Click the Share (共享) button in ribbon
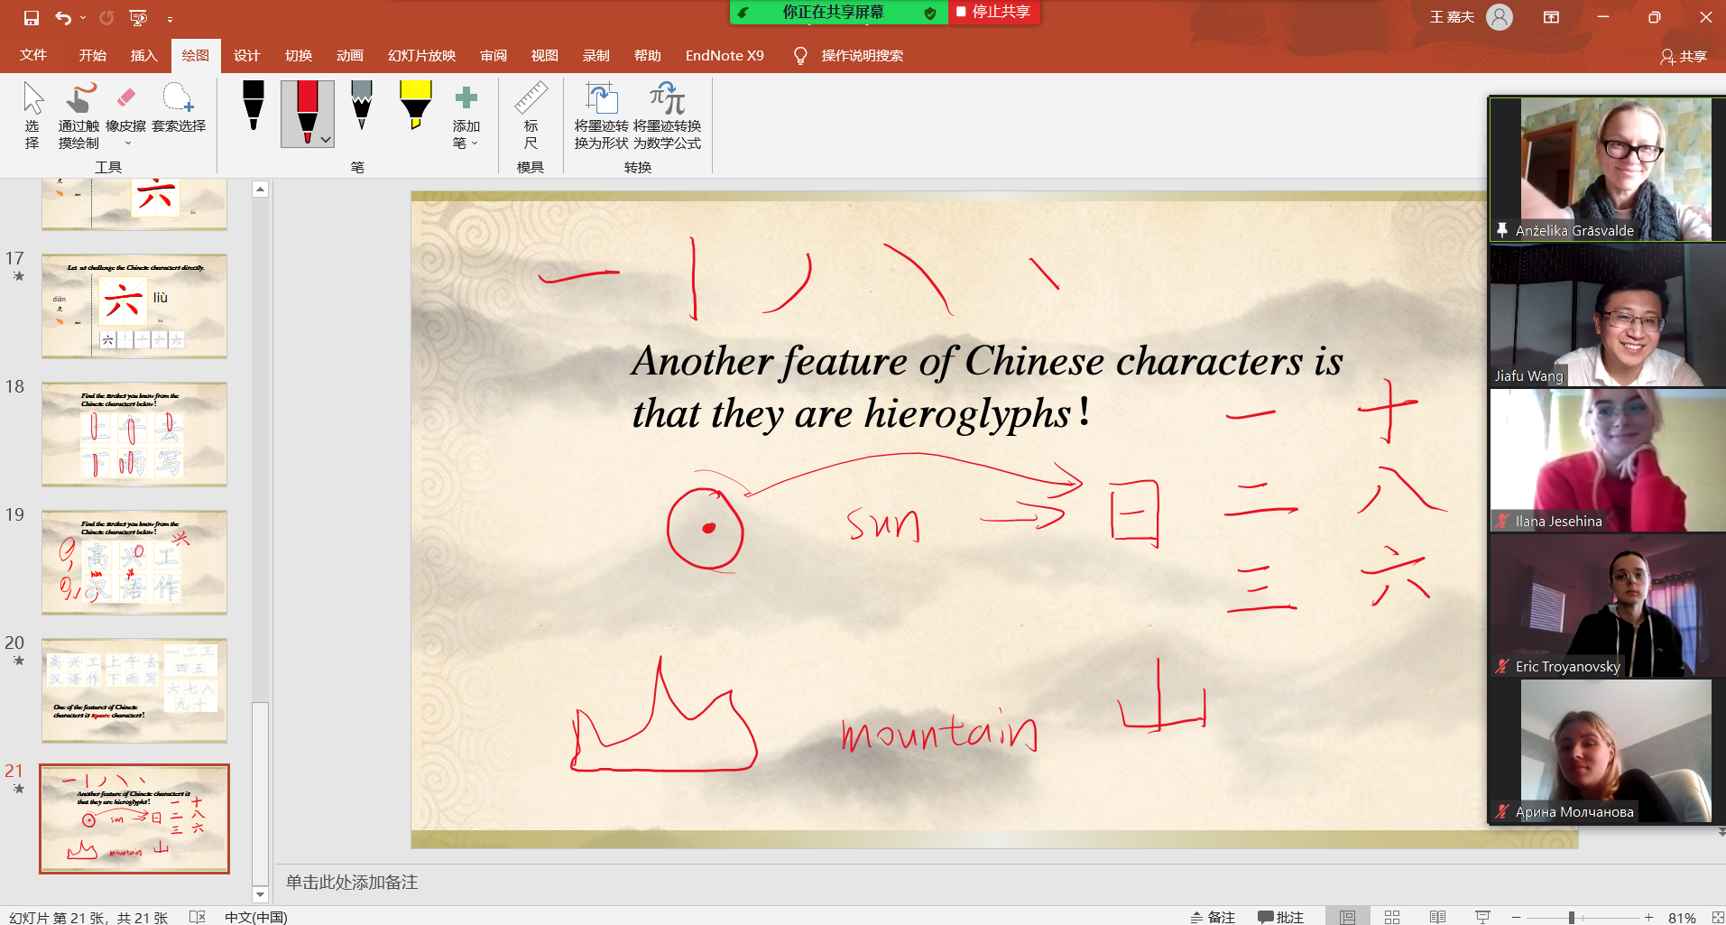The height and width of the screenshot is (925, 1726). (x=1684, y=56)
